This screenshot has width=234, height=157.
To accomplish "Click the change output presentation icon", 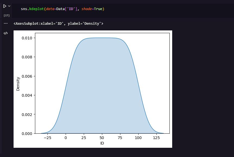I will [x=6, y=33].
